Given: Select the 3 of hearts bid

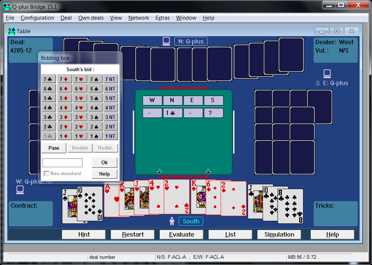Looking at the screenshot, I should [x=80, y=117].
